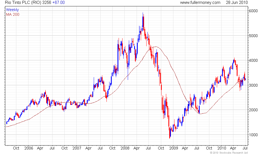
Task: Click the price change value +67.00
Action: [x=58, y=2]
